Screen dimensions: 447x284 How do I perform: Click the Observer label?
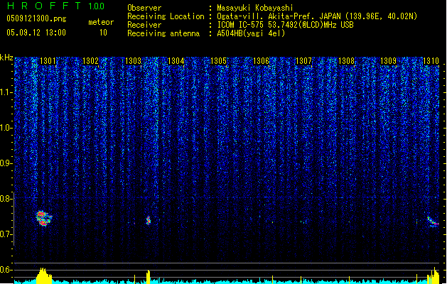pos(144,8)
